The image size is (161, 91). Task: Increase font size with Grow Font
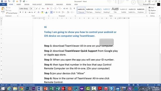point(37,9)
